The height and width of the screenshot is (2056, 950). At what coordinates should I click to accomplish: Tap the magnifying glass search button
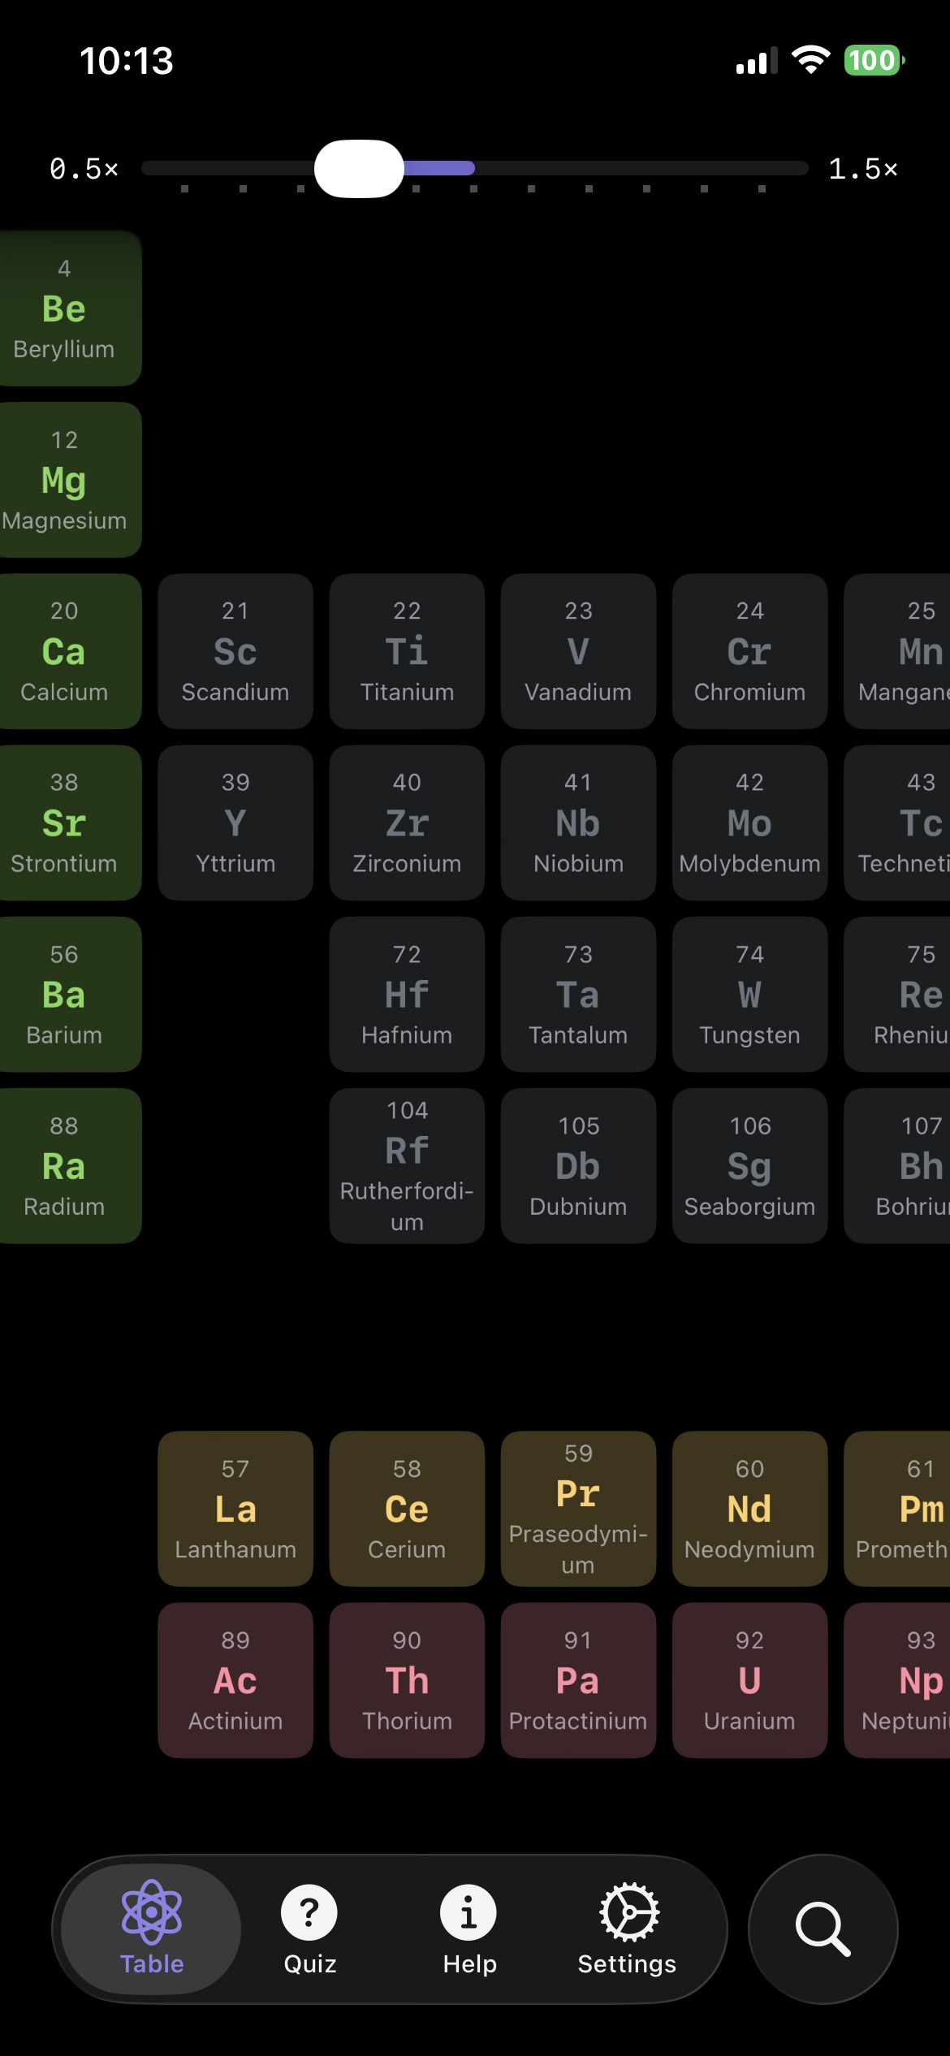pos(823,1929)
